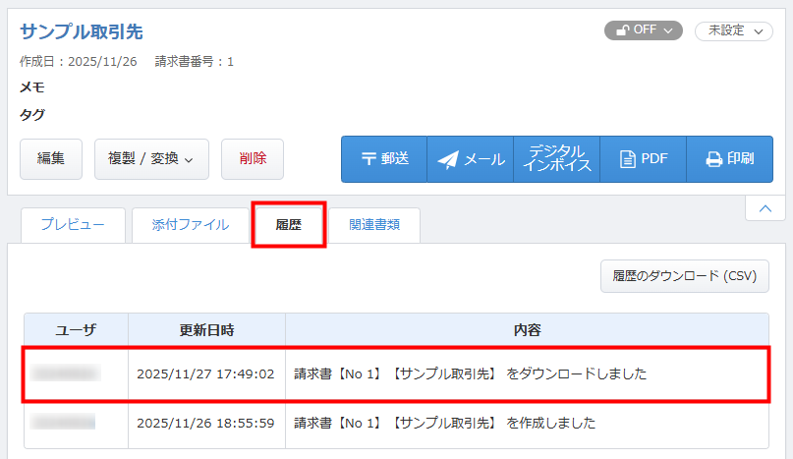Click the 編集 edit button
793x459 pixels.
pyautogui.click(x=51, y=158)
